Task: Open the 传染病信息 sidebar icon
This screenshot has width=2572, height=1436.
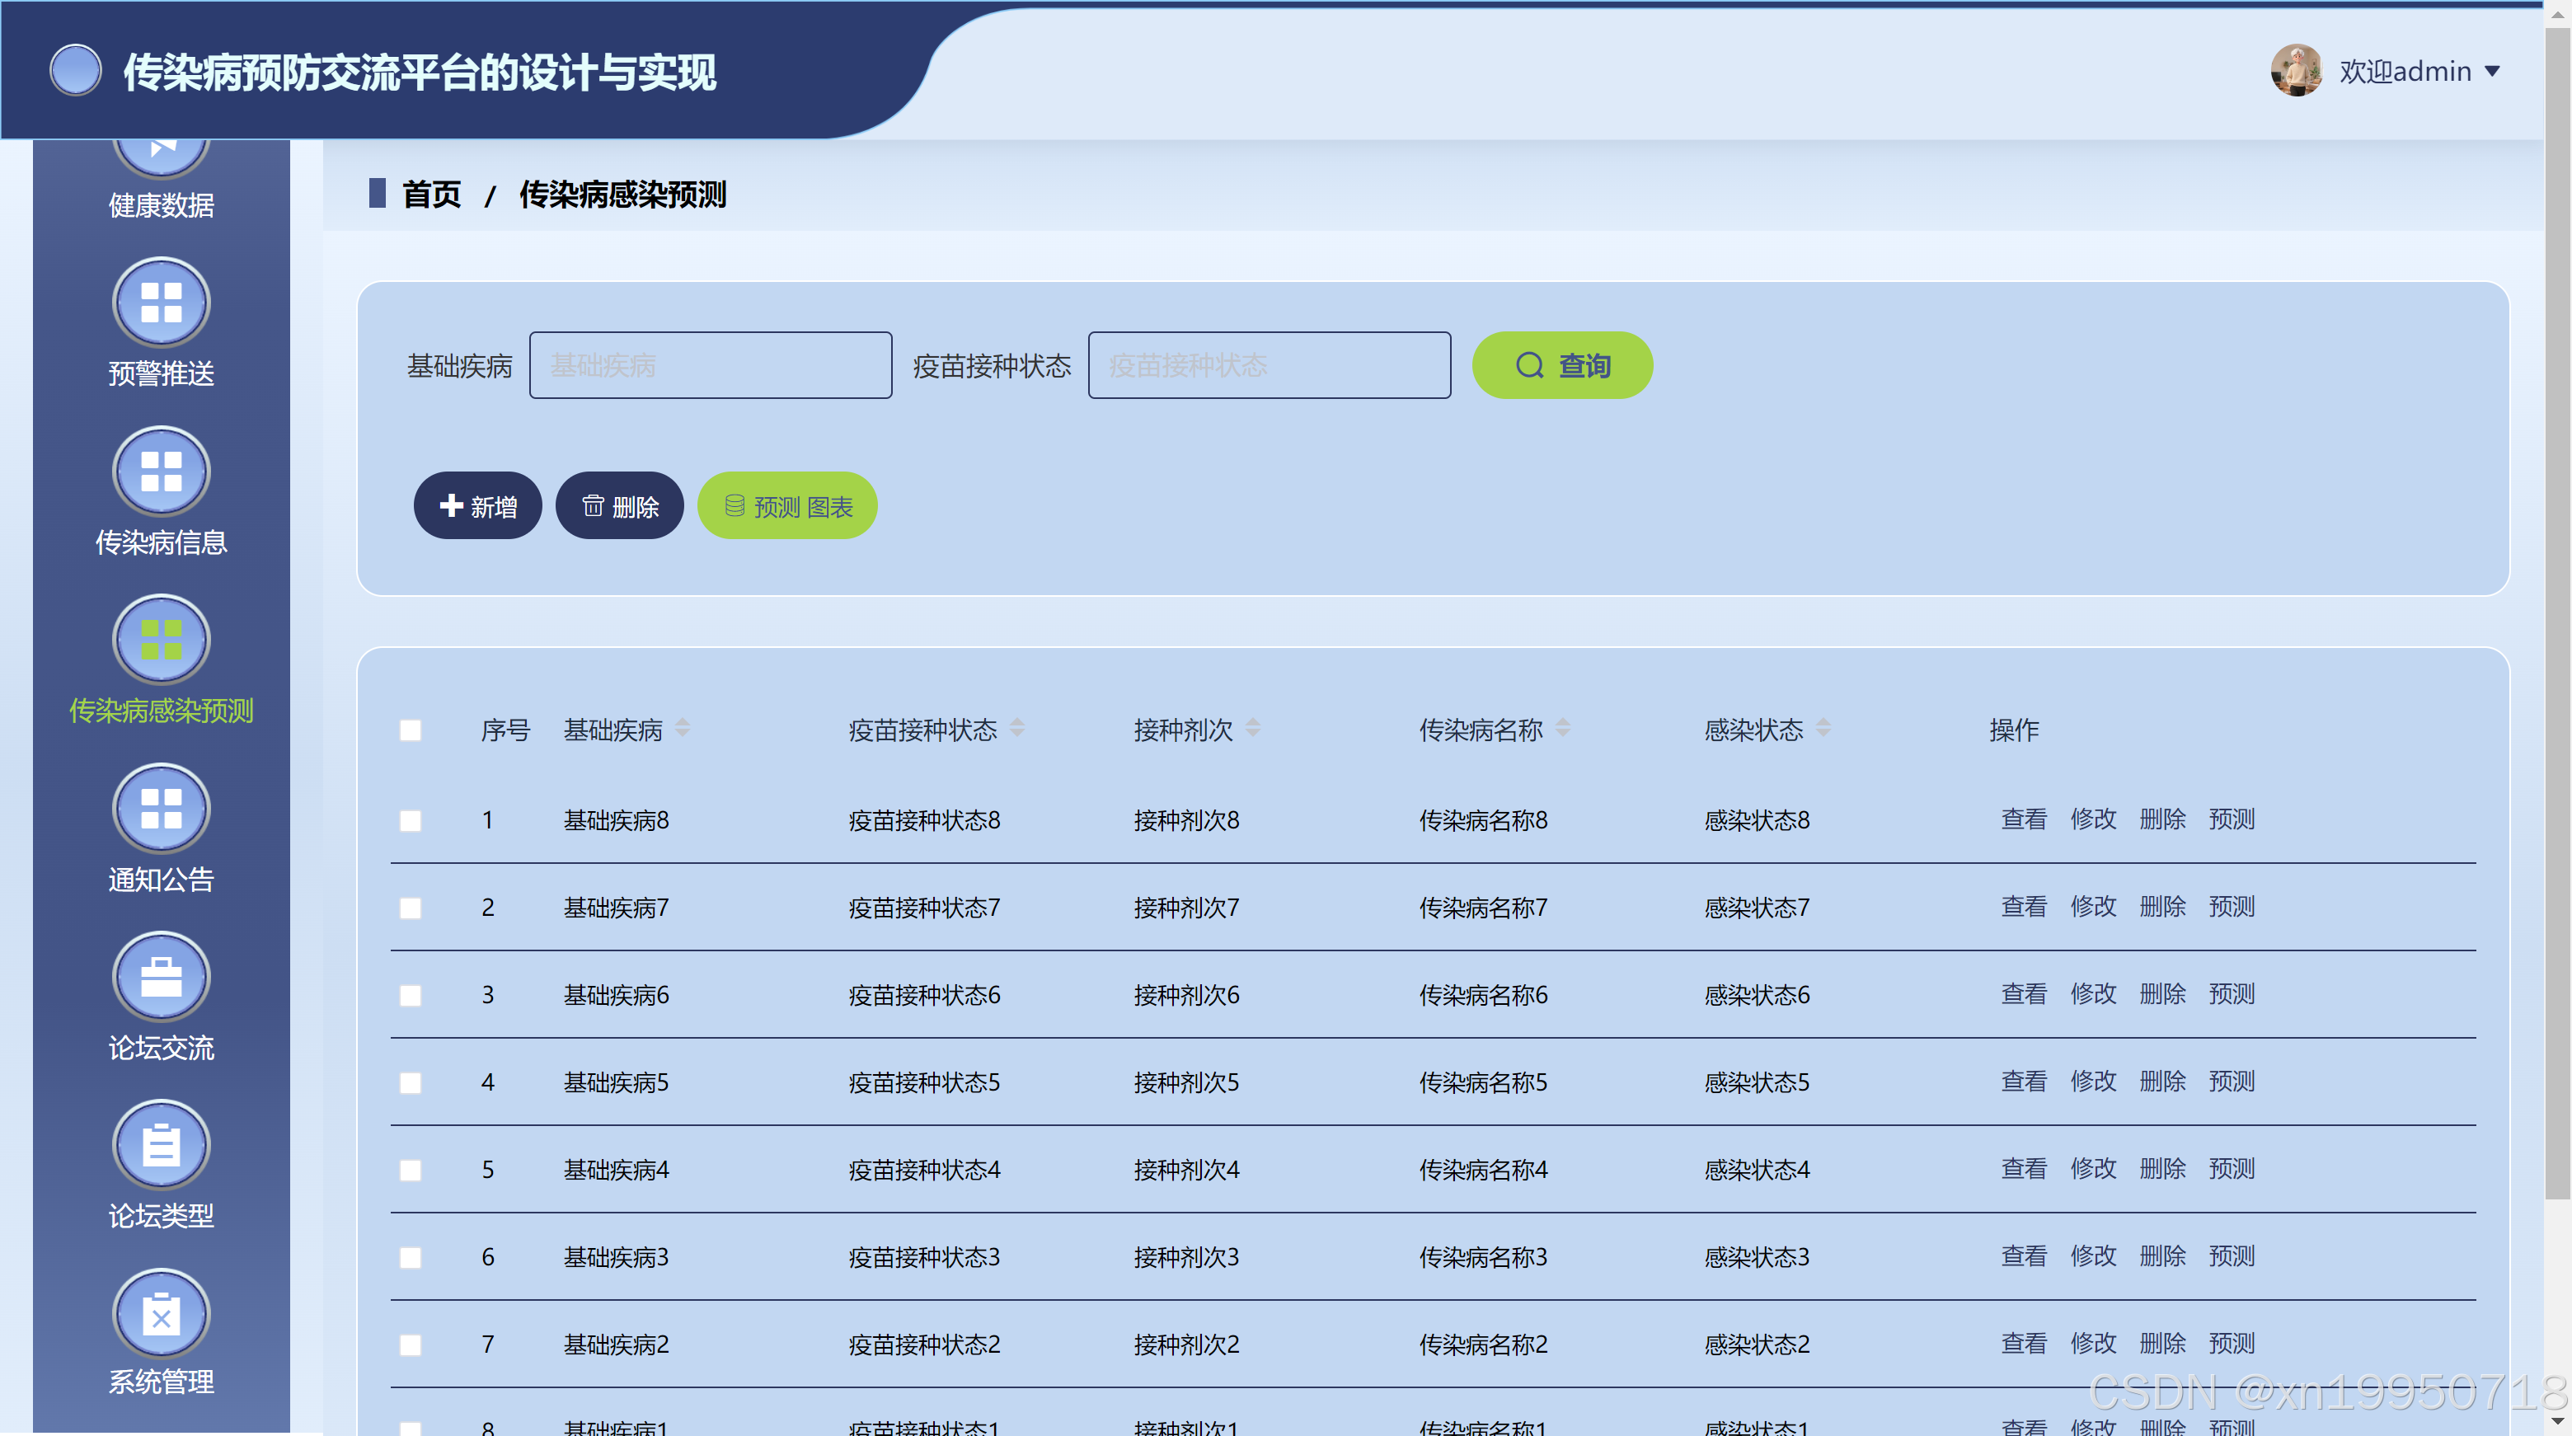Action: pyautogui.click(x=161, y=471)
